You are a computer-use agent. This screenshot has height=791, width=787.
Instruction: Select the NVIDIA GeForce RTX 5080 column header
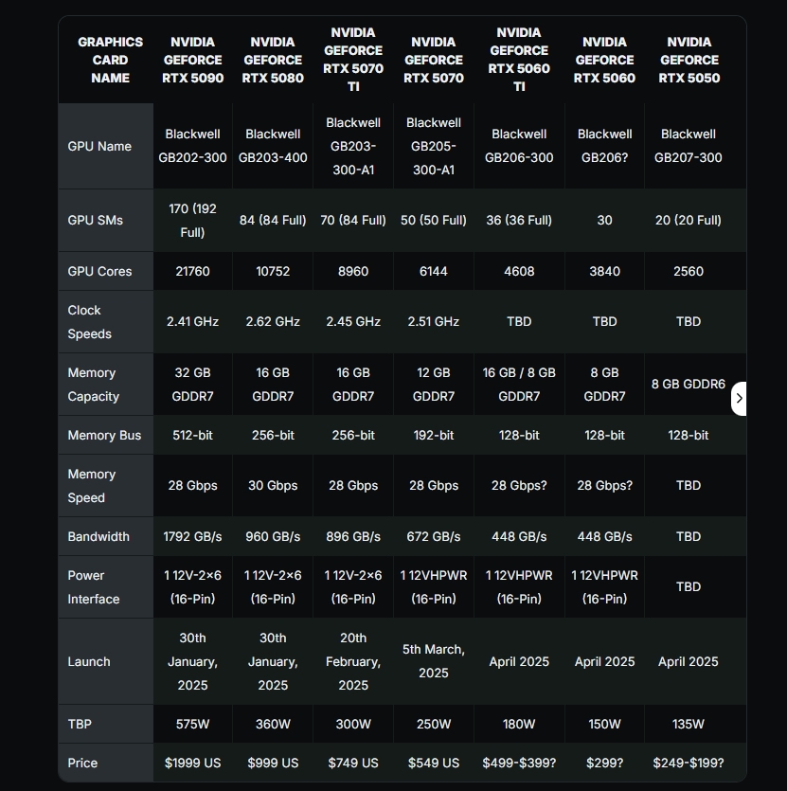click(x=273, y=60)
